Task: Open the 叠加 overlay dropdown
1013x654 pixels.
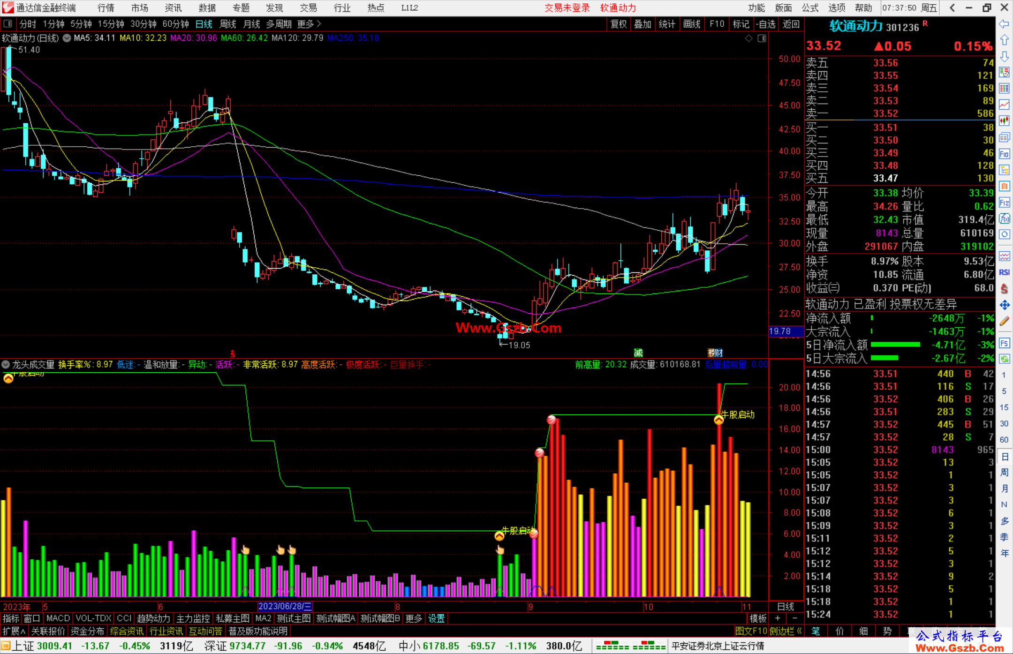Action: [643, 24]
